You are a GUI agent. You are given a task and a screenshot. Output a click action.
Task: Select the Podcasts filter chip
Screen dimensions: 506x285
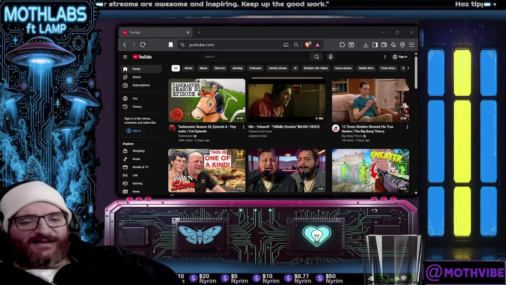255,68
